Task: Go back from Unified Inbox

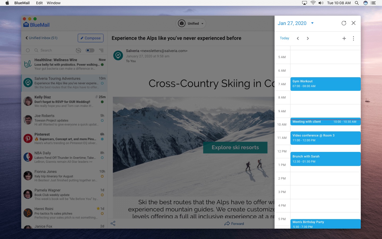Action: pyautogui.click(x=27, y=38)
